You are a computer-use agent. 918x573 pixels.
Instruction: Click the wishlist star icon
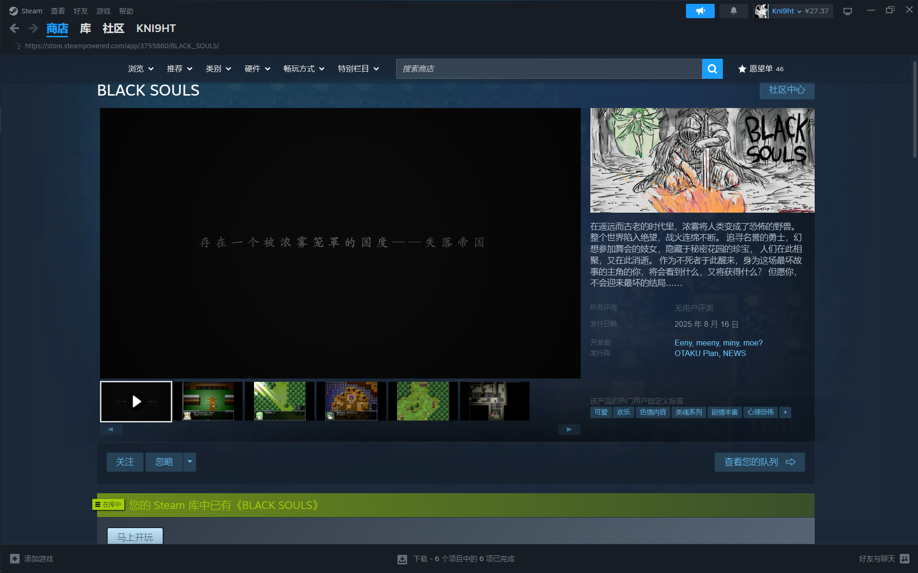(x=742, y=69)
